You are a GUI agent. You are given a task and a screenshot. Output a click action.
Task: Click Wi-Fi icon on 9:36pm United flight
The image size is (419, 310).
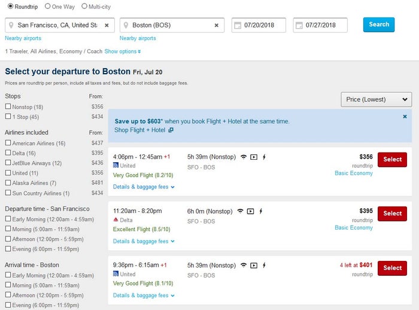click(244, 265)
